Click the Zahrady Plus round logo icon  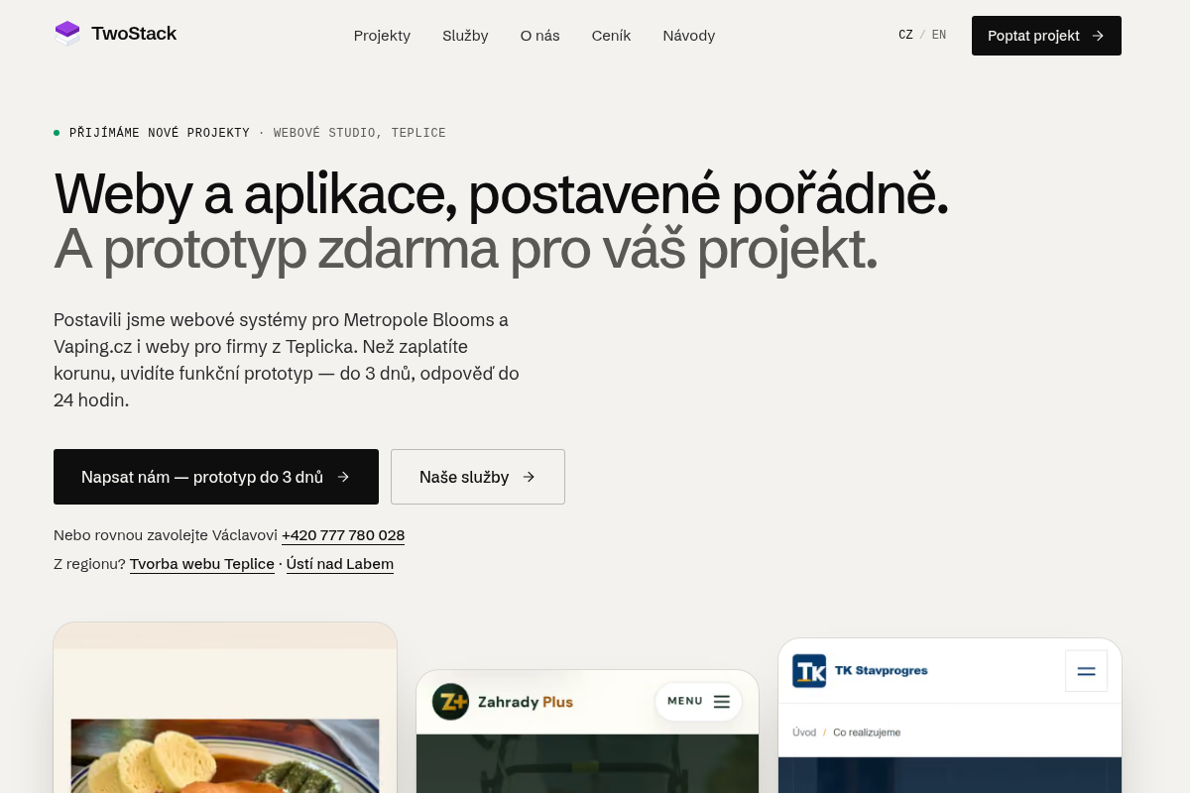tap(450, 702)
